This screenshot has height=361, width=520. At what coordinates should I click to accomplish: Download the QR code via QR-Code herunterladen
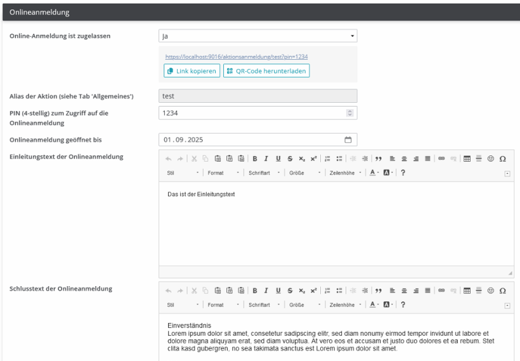[x=266, y=71]
